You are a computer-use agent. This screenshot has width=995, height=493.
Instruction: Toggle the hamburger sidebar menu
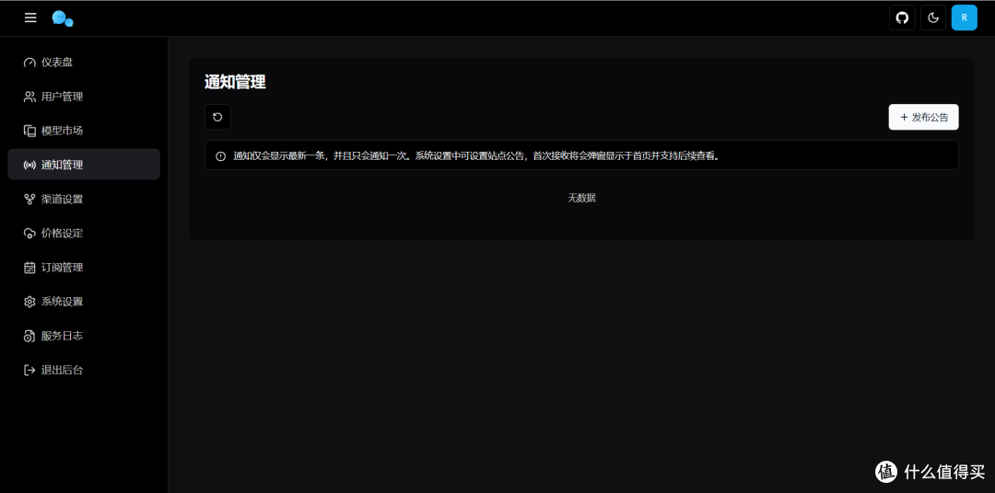(x=30, y=17)
